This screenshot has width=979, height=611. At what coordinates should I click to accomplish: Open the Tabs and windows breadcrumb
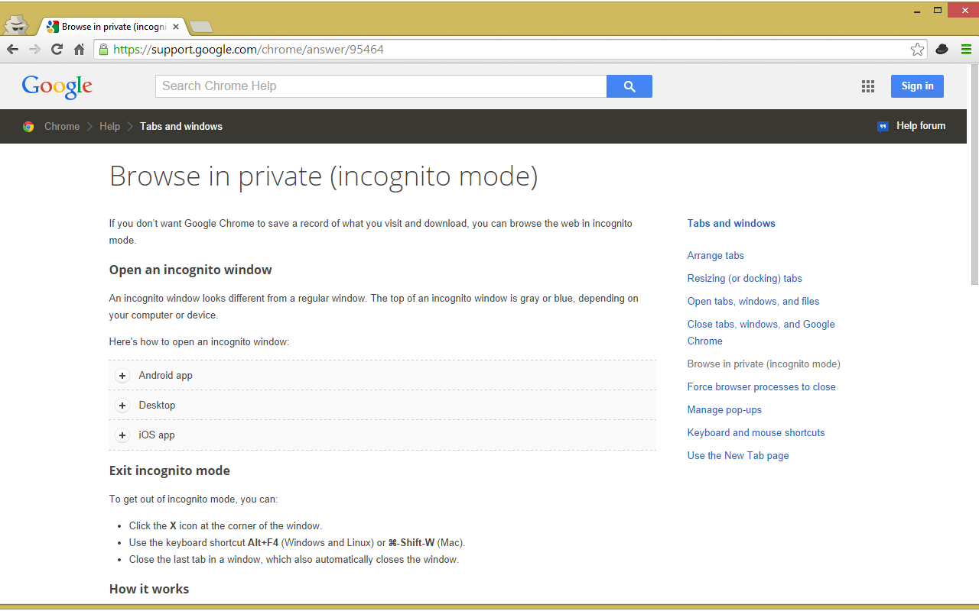tap(181, 127)
